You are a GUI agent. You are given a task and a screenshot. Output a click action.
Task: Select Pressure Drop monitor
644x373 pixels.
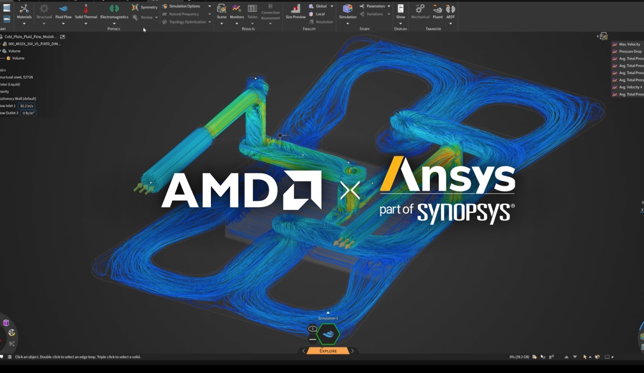(630, 52)
